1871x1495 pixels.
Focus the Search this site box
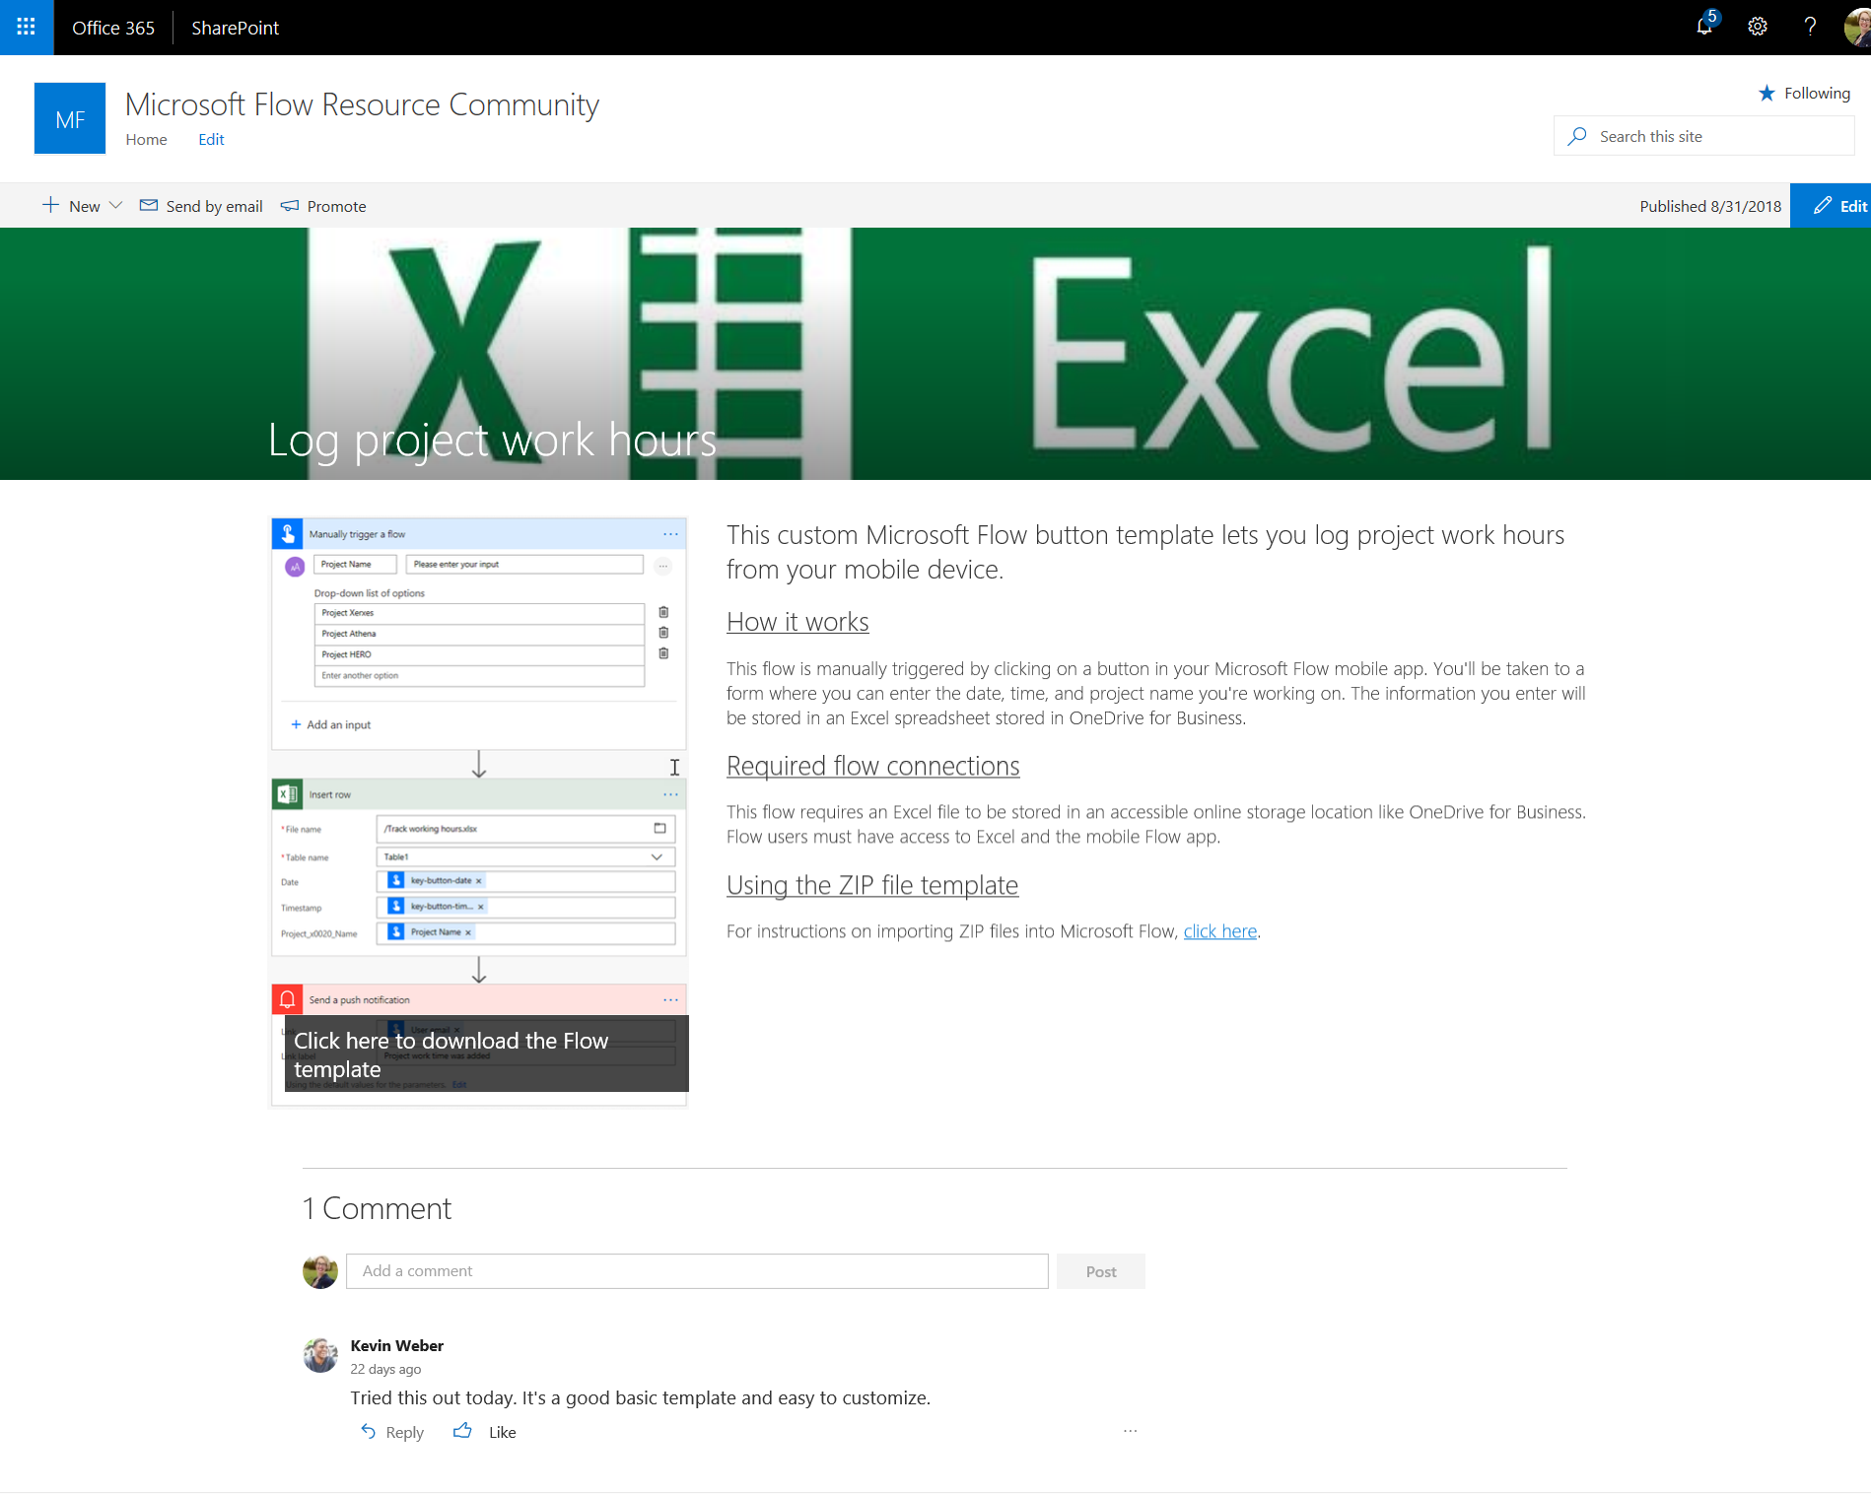(x=1704, y=136)
